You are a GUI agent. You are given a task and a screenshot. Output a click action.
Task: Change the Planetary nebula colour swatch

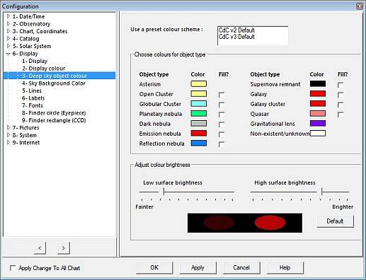click(199, 114)
